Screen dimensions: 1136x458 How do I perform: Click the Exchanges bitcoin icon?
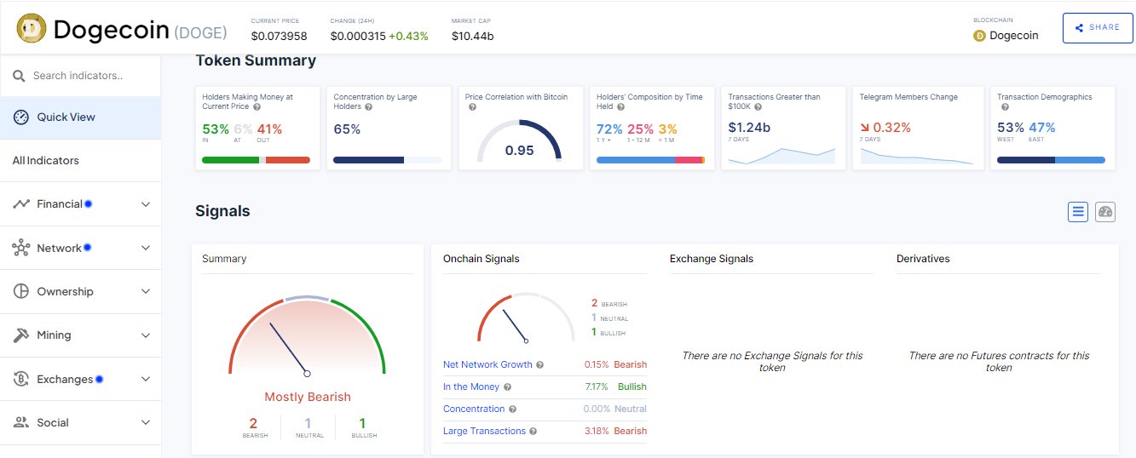[21, 379]
